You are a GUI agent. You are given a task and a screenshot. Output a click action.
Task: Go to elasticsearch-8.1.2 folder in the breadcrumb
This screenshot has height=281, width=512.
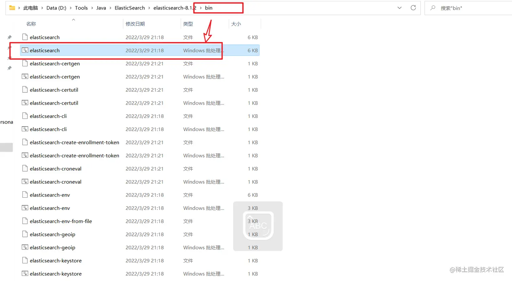pos(175,8)
